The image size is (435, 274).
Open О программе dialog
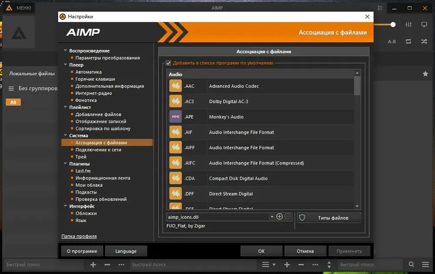pyautogui.click(x=82, y=251)
